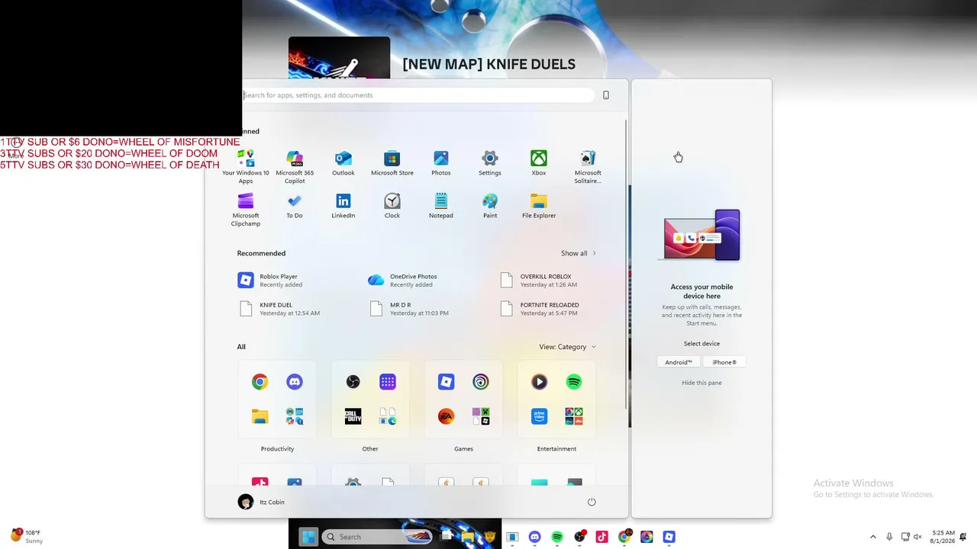
Task: Open Chrome from the taskbar
Action: pos(624,537)
